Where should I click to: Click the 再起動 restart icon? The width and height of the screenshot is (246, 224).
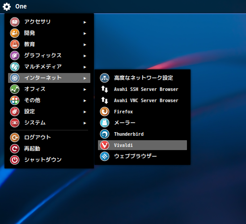tap(15, 149)
